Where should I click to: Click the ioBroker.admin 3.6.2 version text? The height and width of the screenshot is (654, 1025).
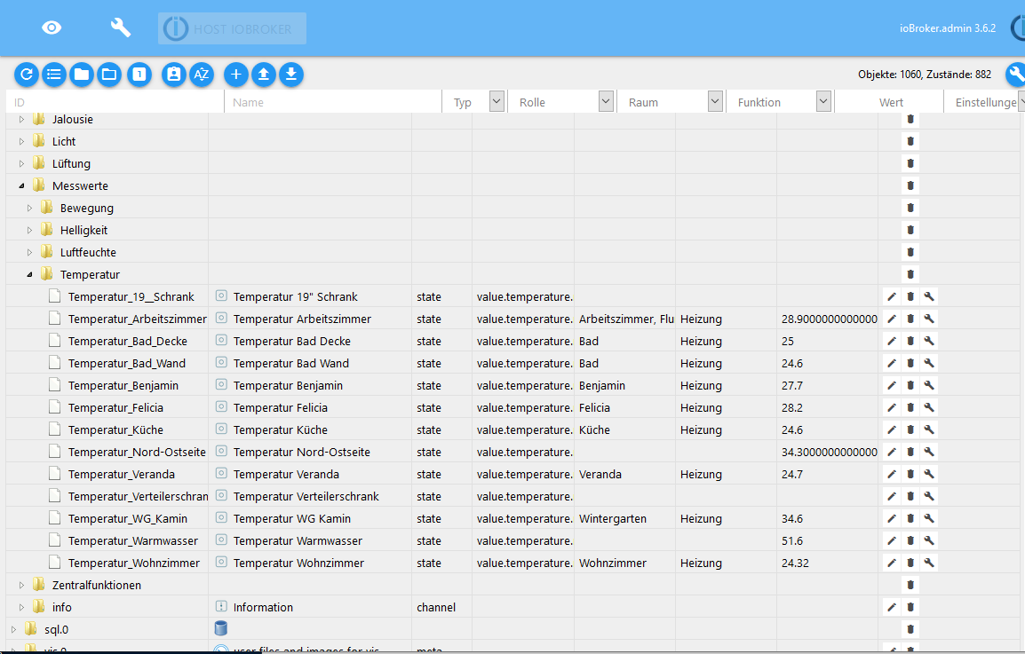coord(947,28)
